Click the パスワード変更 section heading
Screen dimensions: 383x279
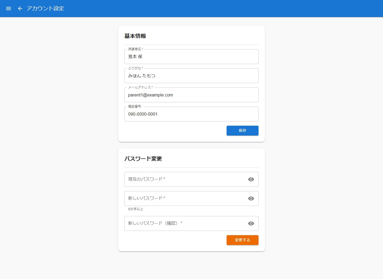pyautogui.click(x=143, y=159)
